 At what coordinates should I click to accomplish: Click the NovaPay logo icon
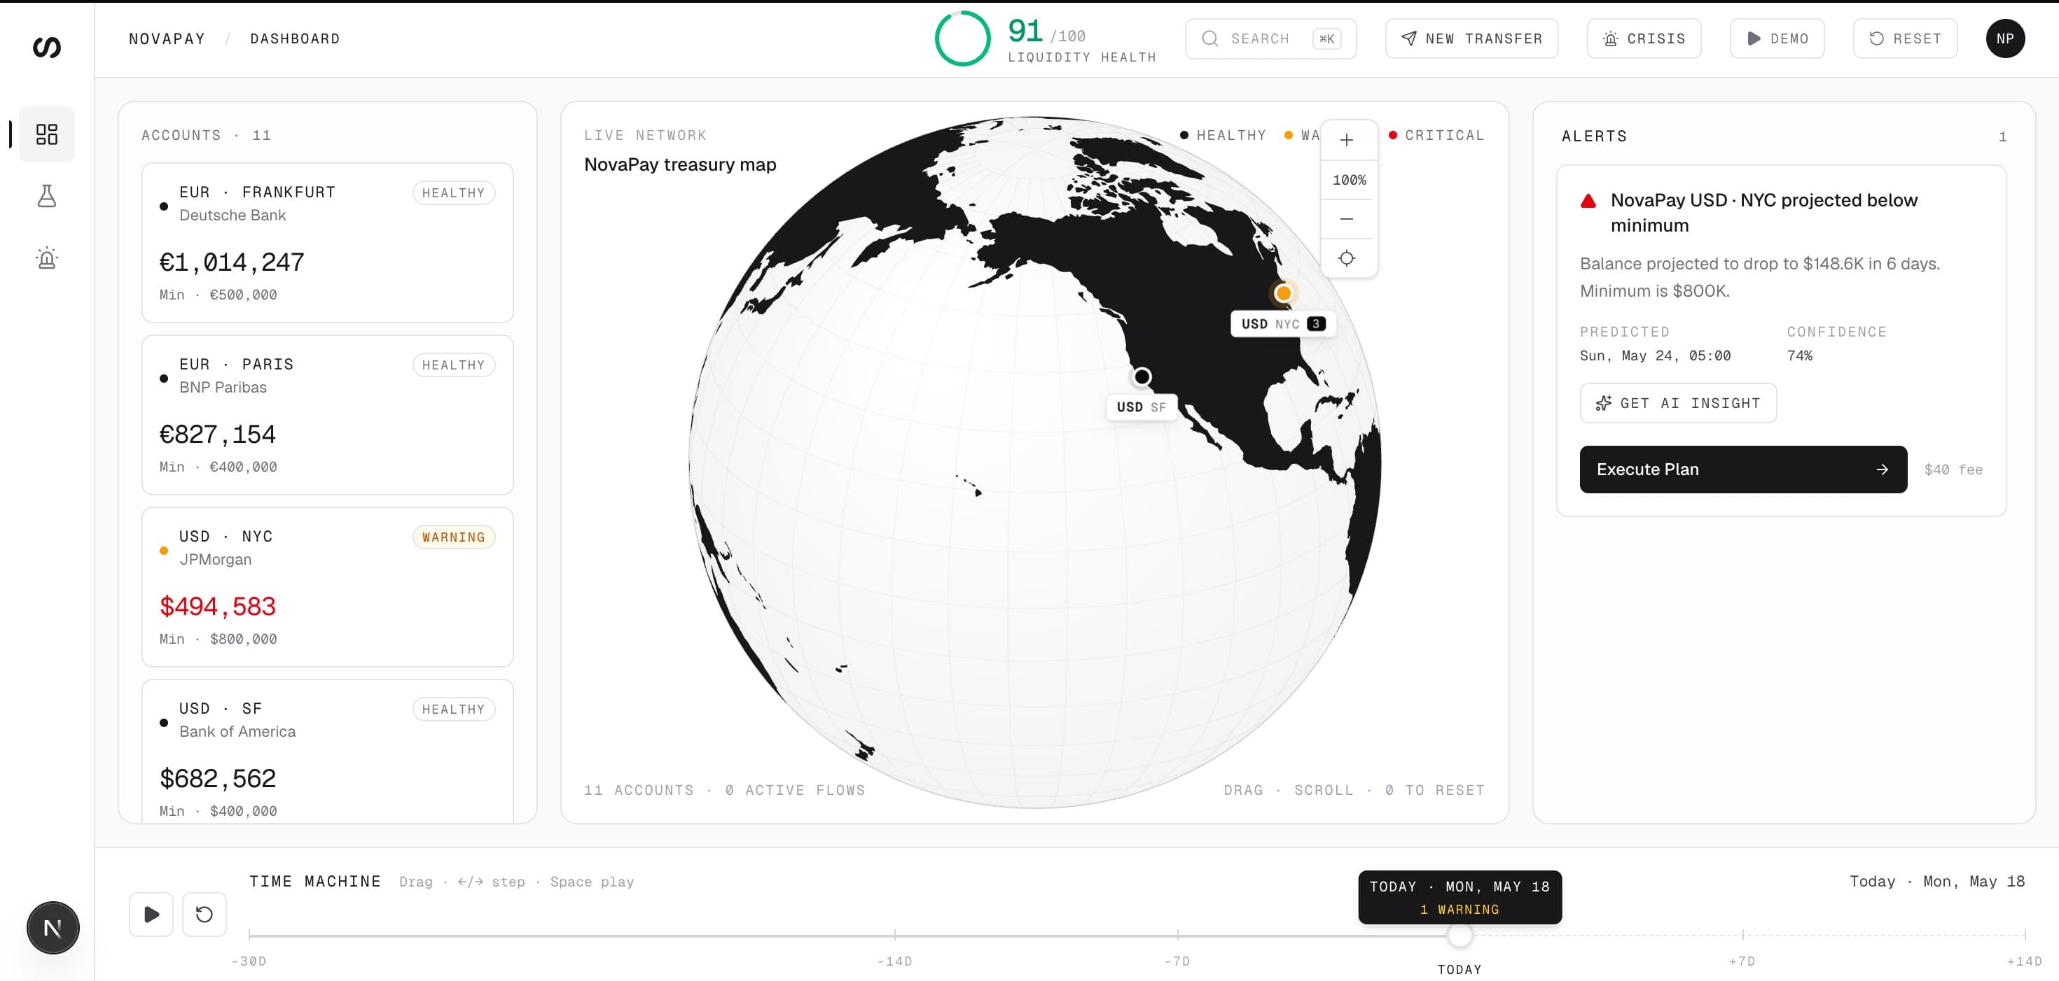46,47
